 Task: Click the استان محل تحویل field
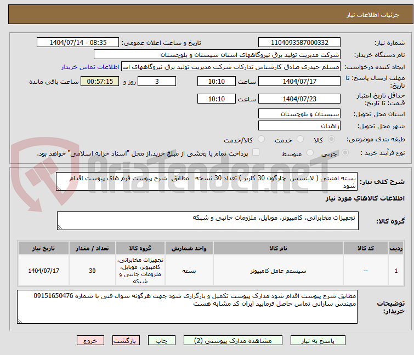point(299,113)
